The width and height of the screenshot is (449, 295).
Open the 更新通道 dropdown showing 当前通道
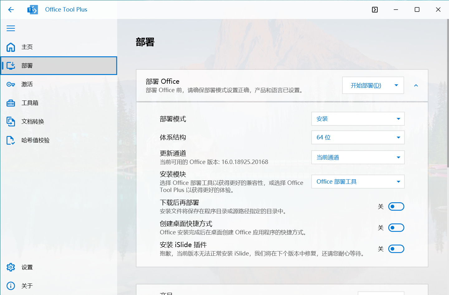(x=358, y=157)
